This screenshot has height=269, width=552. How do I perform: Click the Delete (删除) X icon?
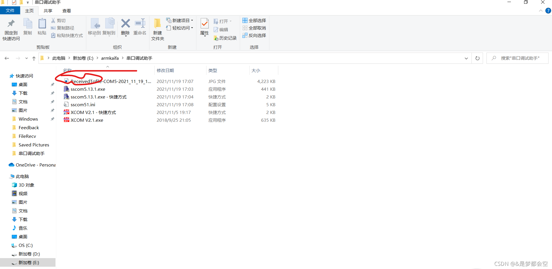125,23
